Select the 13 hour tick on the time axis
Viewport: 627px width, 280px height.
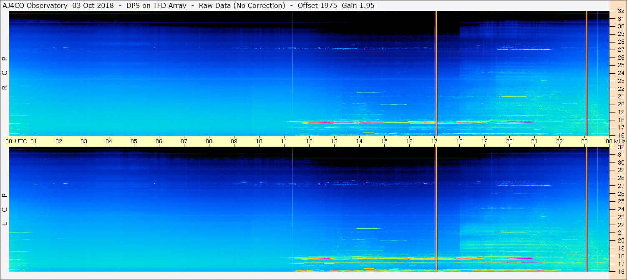click(334, 141)
